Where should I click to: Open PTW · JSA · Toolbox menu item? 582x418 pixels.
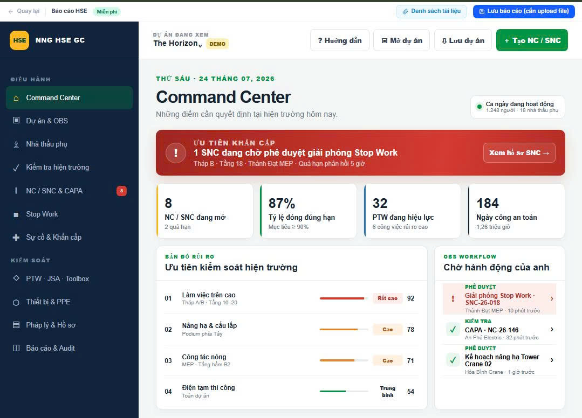(x=69, y=278)
